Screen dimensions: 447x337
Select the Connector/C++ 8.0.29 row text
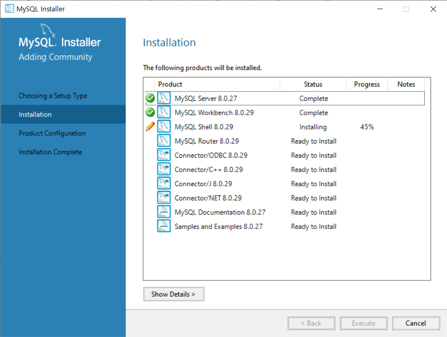(209, 170)
